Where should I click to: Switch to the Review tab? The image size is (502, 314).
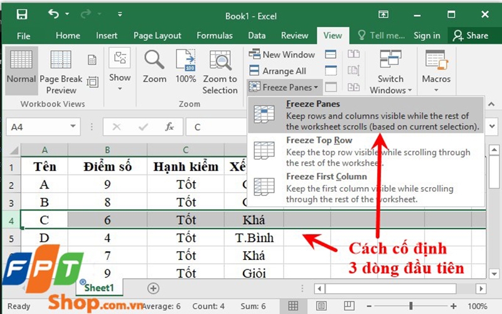294,35
